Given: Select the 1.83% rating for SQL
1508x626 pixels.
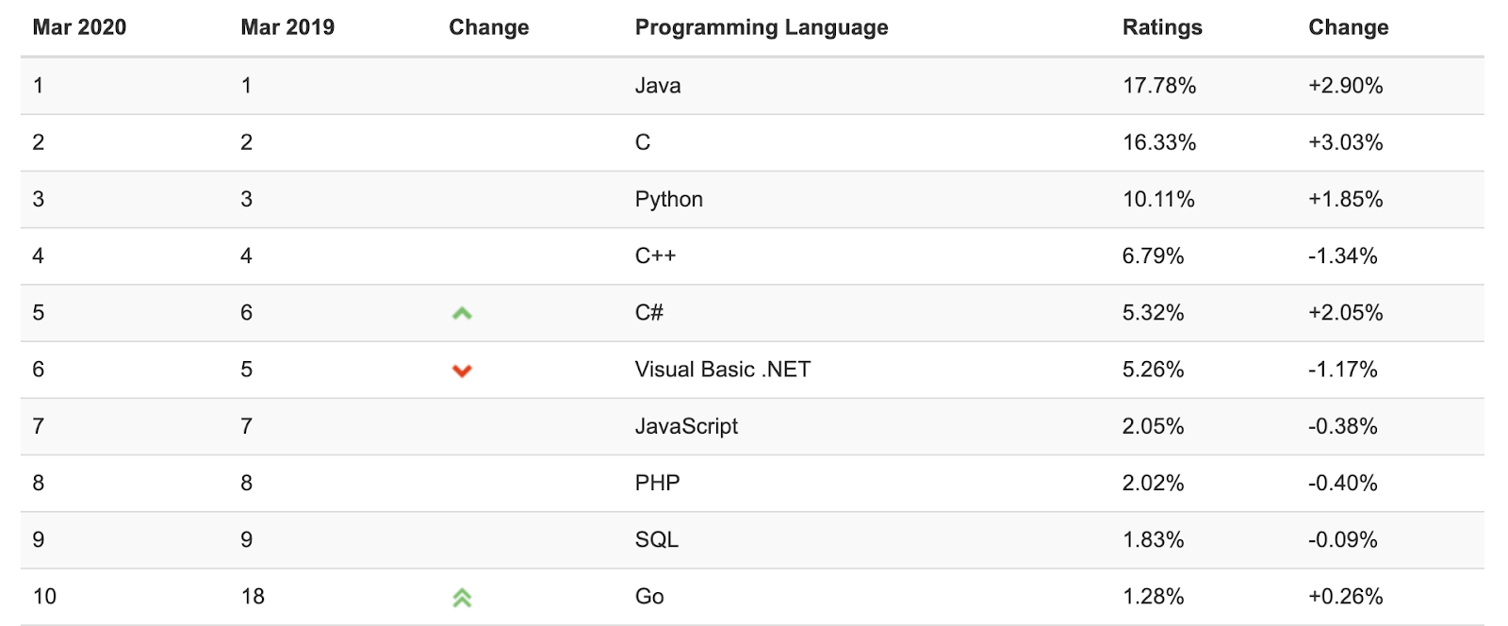Looking at the screenshot, I should [1154, 539].
